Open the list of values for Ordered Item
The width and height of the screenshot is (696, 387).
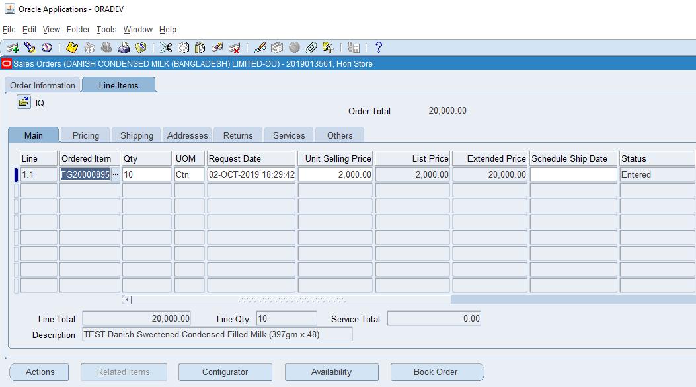point(116,174)
